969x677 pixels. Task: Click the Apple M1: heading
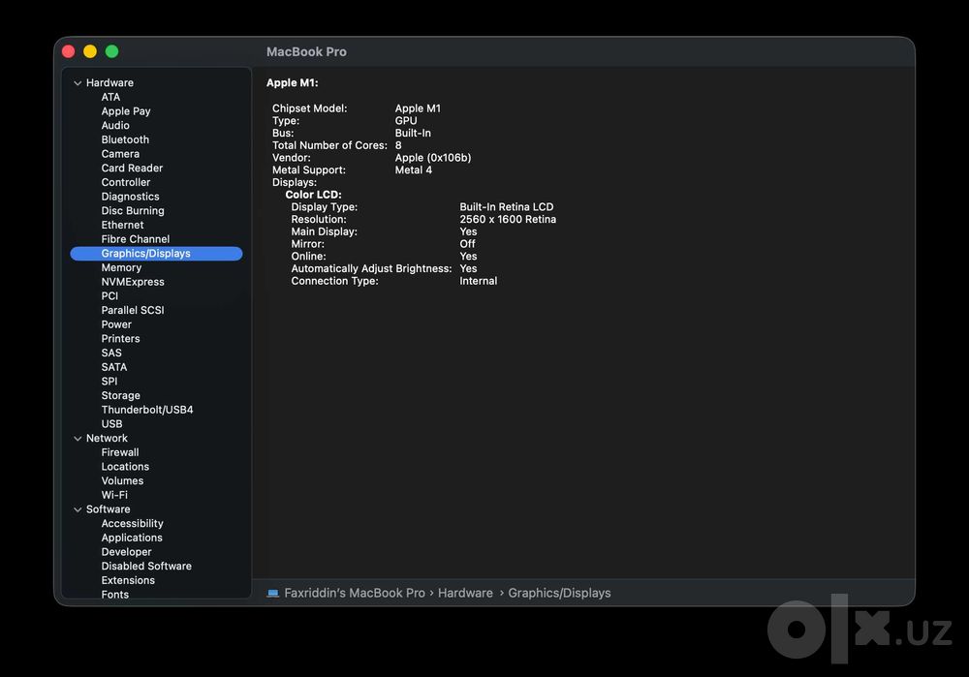click(x=293, y=82)
